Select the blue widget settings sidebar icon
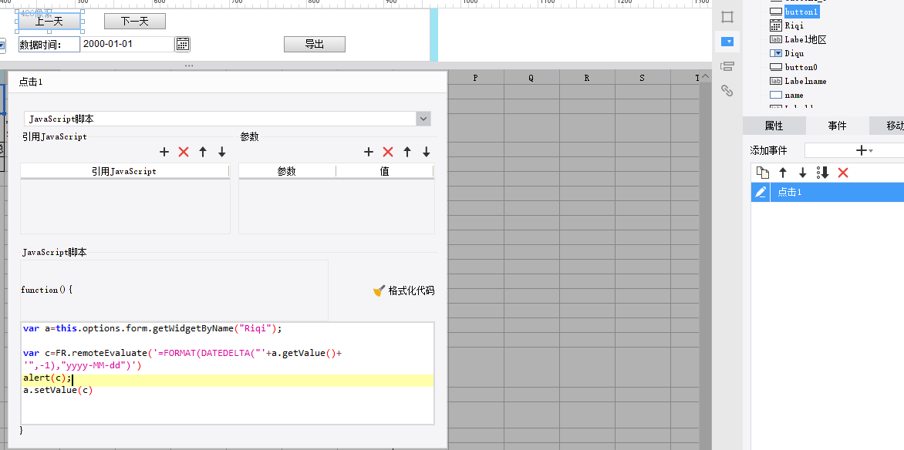Viewport: 904px width, 450px height. click(x=727, y=42)
